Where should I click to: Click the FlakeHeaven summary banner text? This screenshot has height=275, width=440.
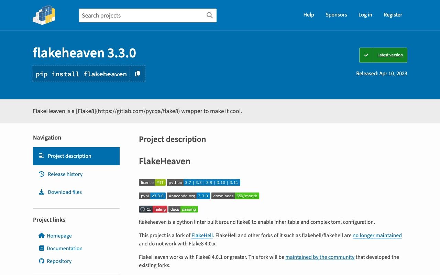[137, 111]
